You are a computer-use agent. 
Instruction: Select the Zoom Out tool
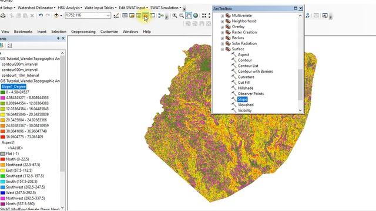(x=182, y=16)
